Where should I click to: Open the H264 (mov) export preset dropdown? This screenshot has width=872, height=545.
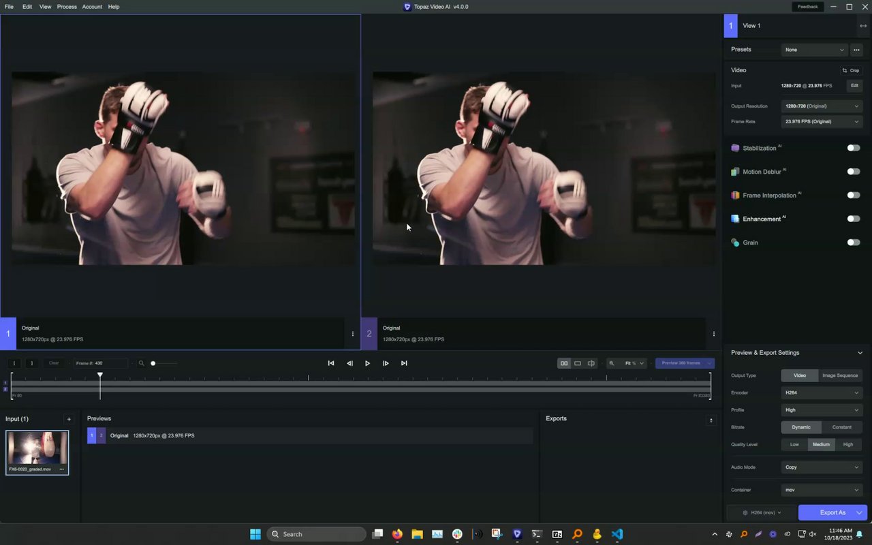point(762,512)
